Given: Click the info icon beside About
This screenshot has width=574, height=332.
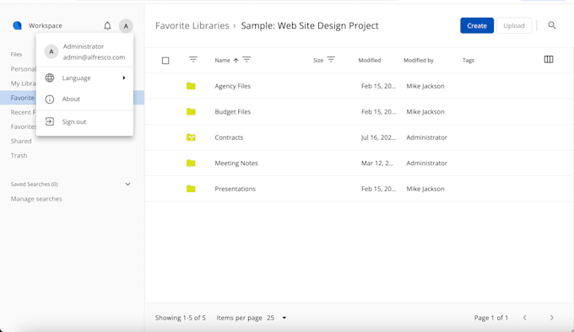Looking at the screenshot, I should (x=50, y=99).
